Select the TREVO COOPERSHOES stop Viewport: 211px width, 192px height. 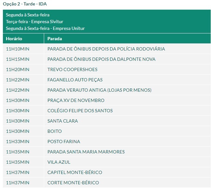72,69
